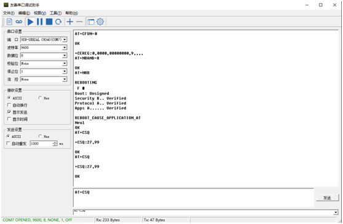Screen dimensions: 343x224
Task: Open the 视图(V) menu
Action: pyautogui.click(x=40, y=13)
